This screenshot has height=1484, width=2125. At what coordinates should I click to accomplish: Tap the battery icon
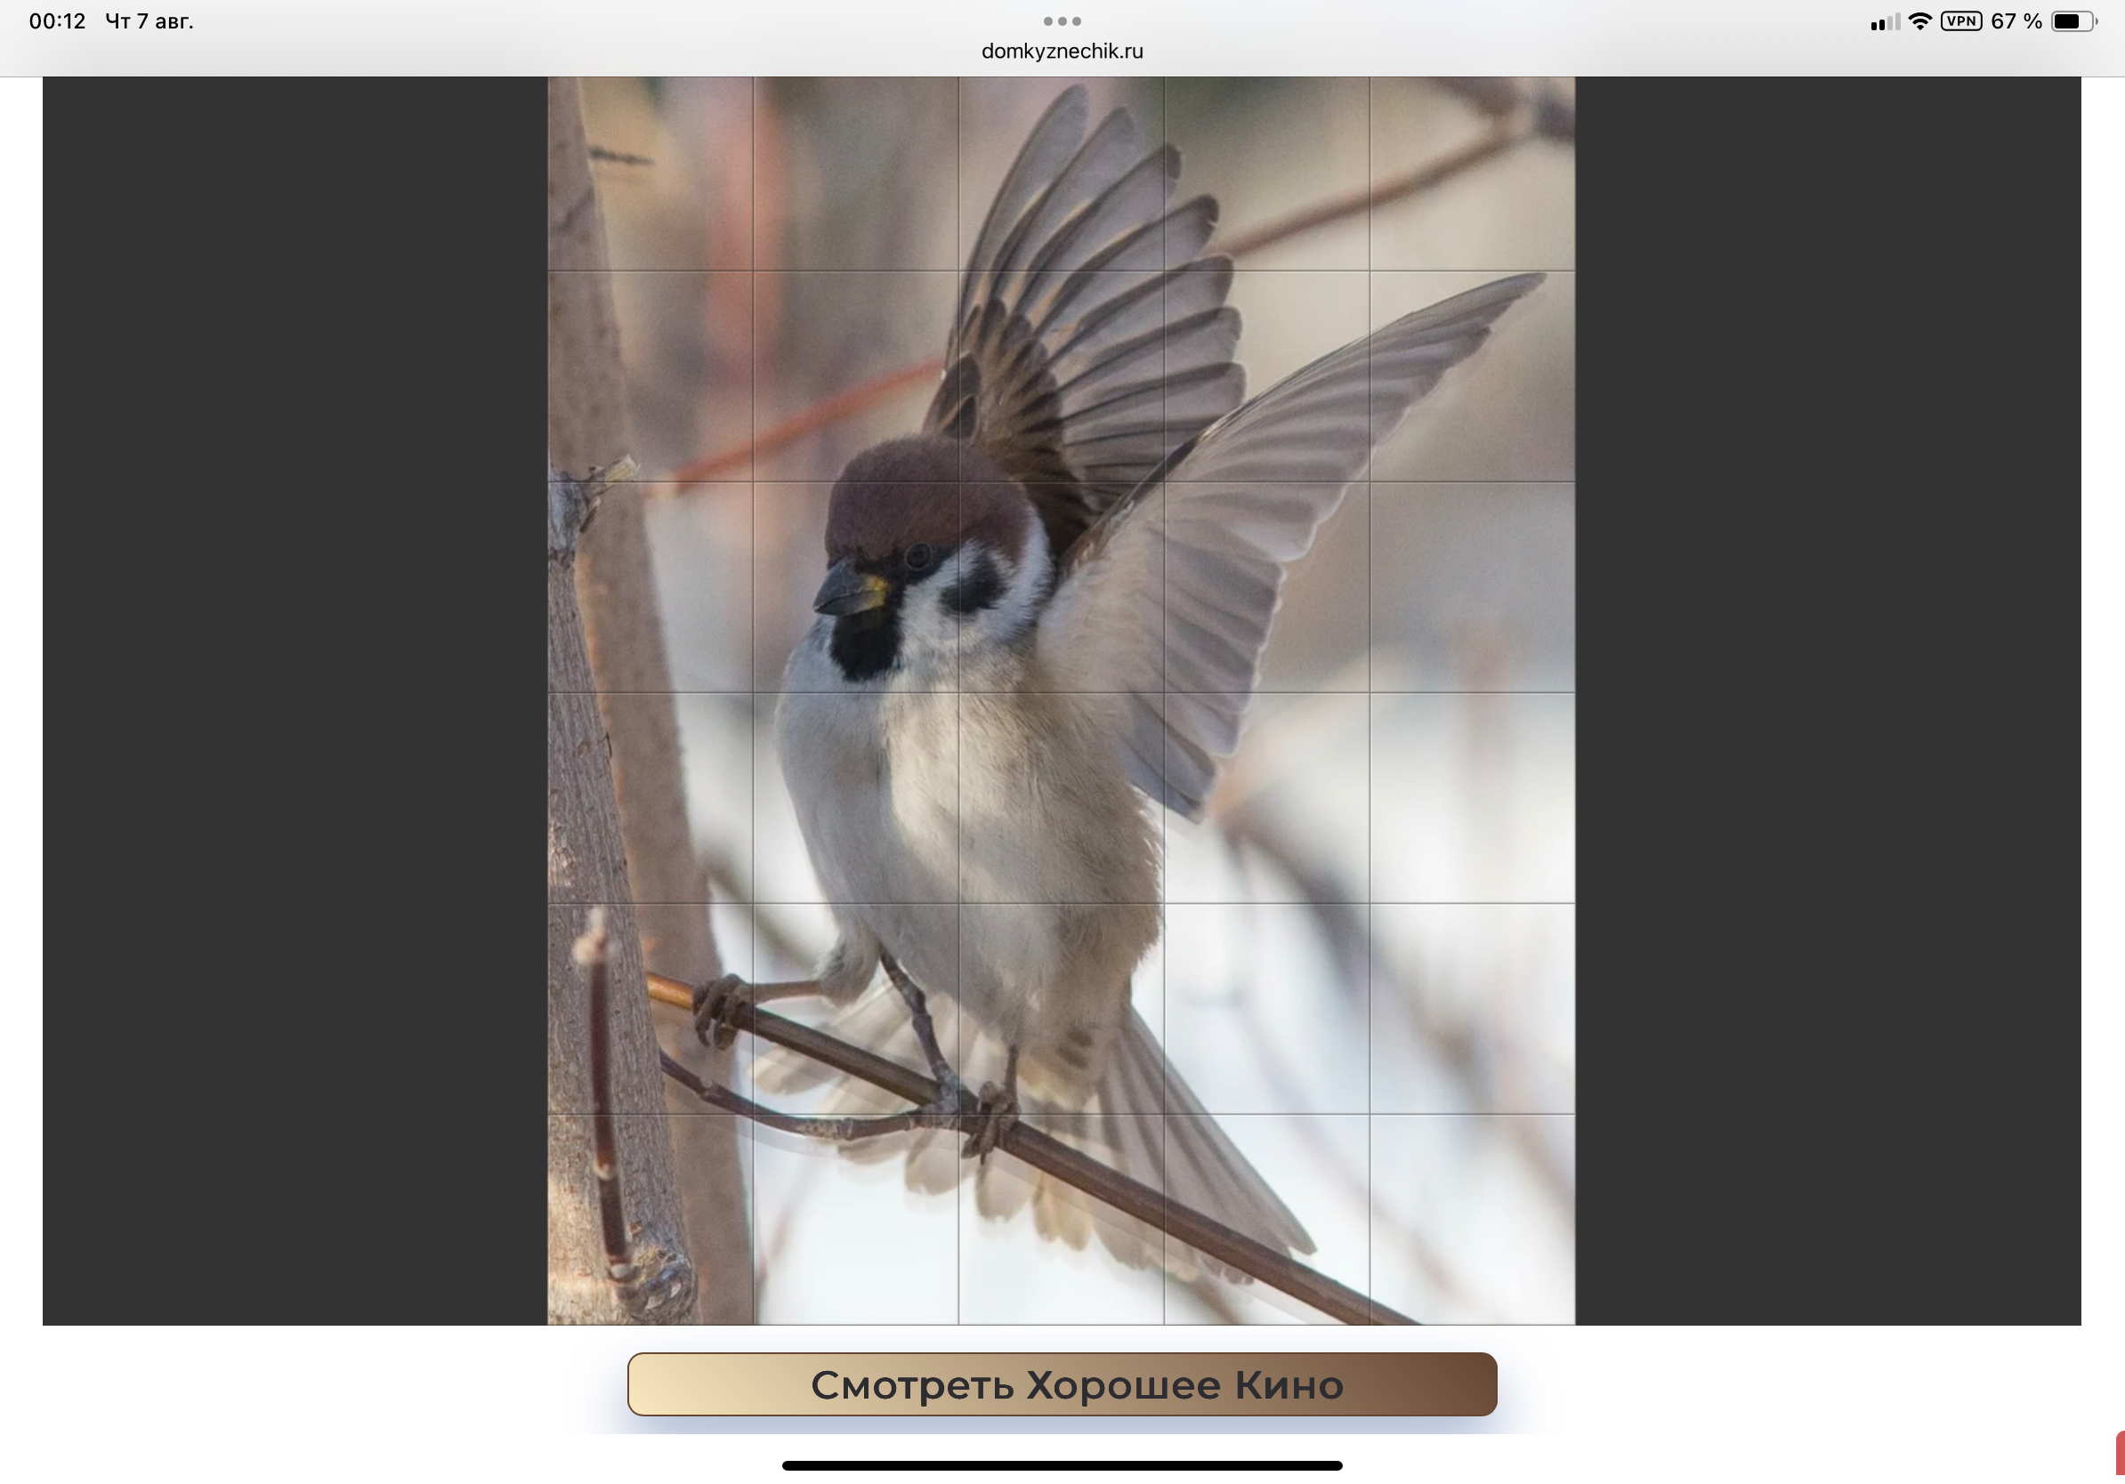tap(2074, 20)
